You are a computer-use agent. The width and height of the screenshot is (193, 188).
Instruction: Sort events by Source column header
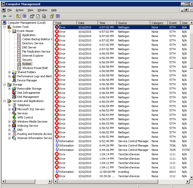(x=133, y=23)
